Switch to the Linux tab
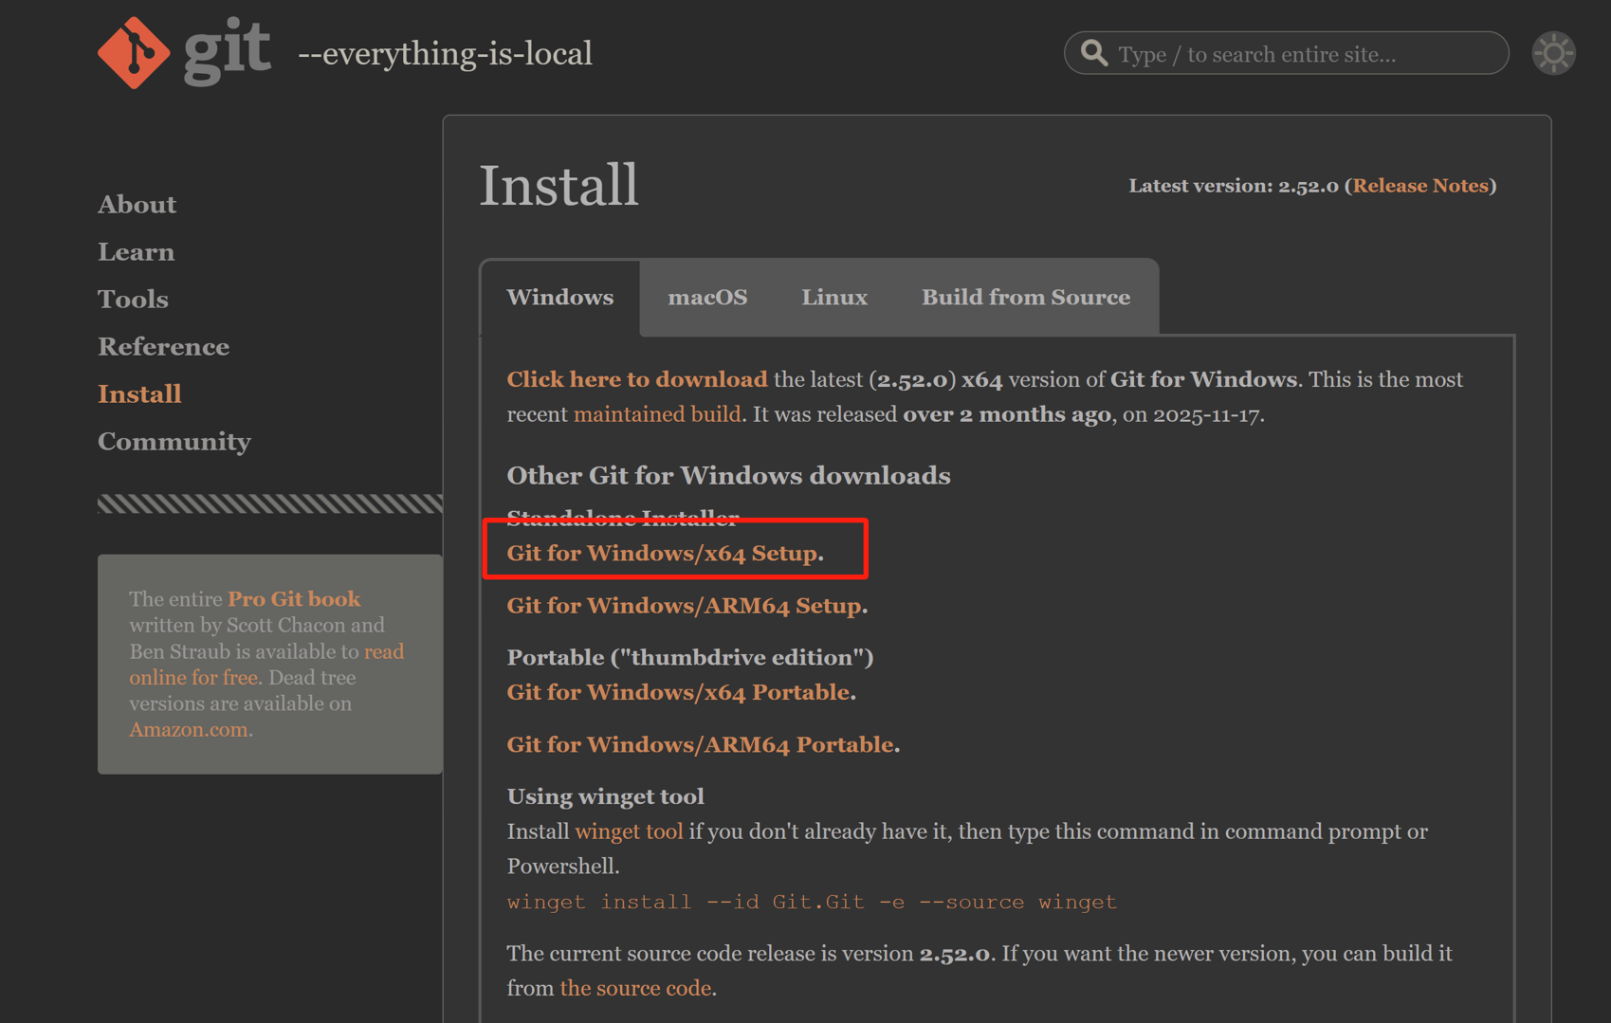 pos(834,297)
